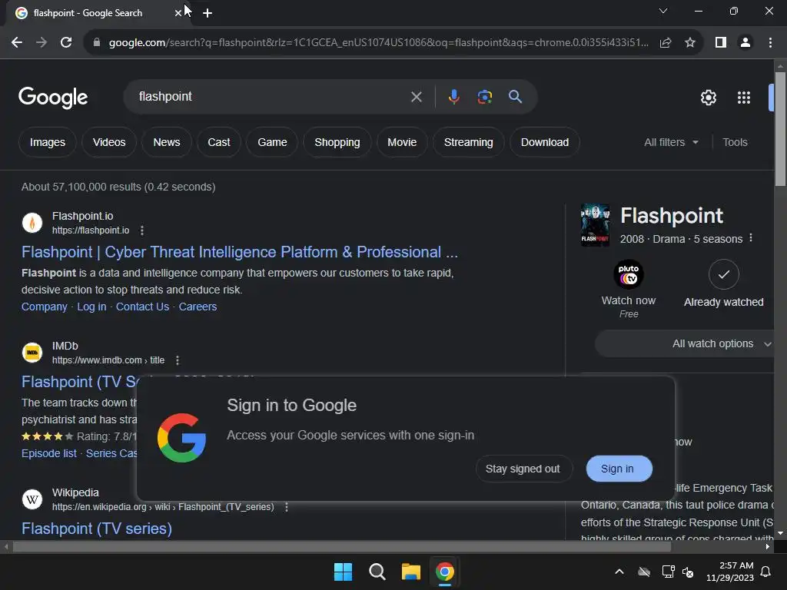Select the Streaming filter chip
The image size is (787, 590).
point(468,142)
